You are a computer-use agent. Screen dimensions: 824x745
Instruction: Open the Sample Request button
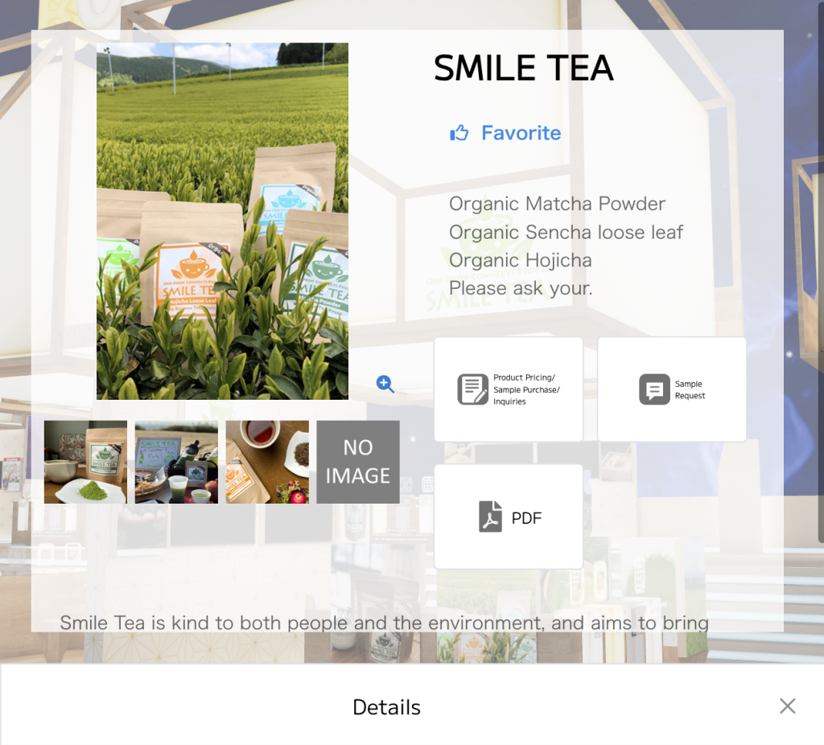click(x=672, y=389)
